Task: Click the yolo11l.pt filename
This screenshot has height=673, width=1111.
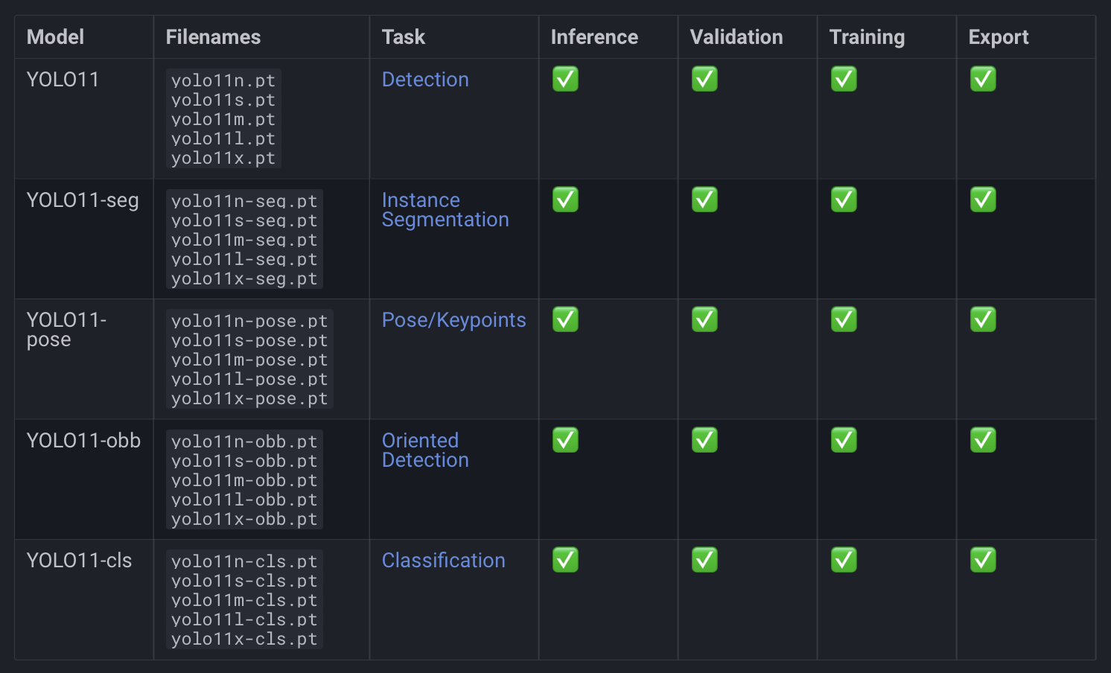Action: (223, 138)
